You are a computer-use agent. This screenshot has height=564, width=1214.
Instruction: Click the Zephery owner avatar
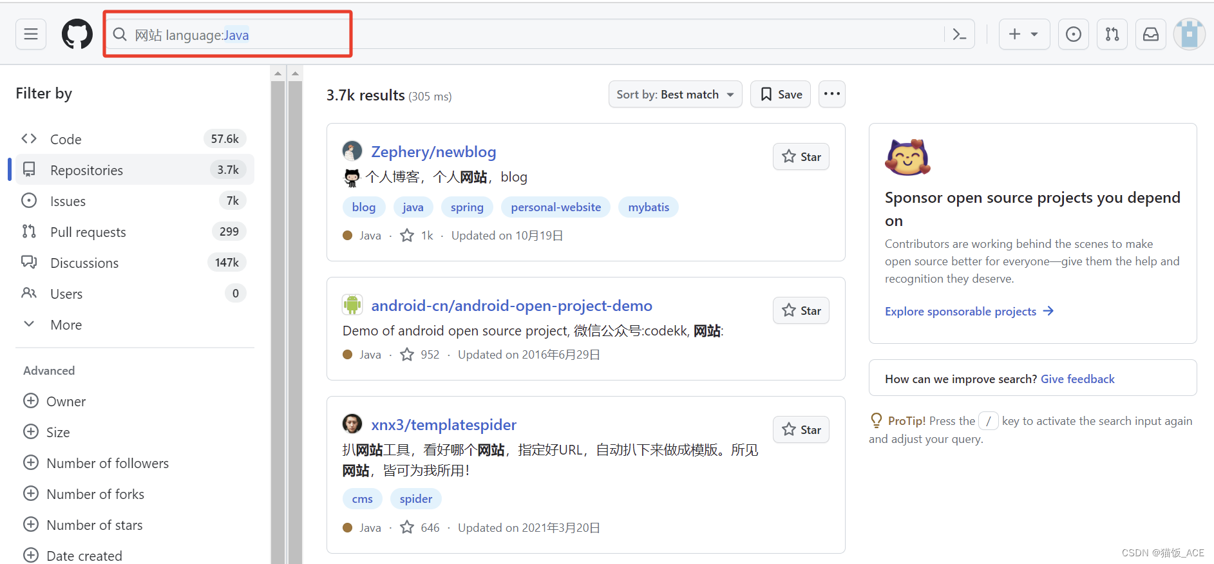pyautogui.click(x=352, y=151)
